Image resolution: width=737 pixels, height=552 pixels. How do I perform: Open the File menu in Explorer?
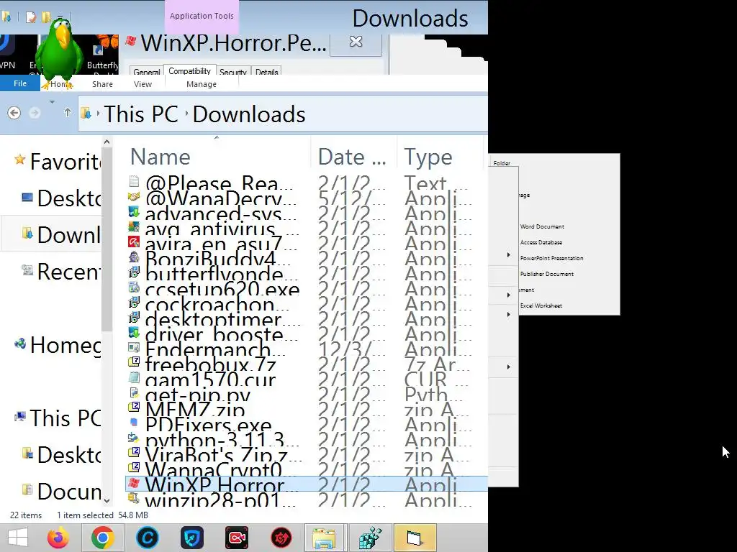click(20, 83)
